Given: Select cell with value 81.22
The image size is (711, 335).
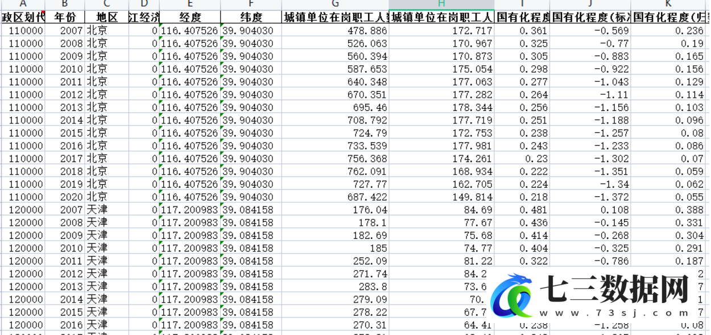Looking at the screenshot, I should click(441, 260).
